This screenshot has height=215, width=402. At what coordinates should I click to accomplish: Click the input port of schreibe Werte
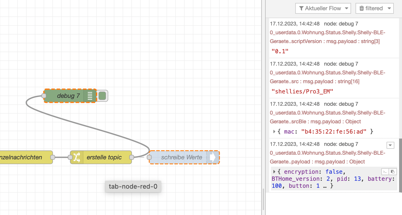tap(149, 157)
